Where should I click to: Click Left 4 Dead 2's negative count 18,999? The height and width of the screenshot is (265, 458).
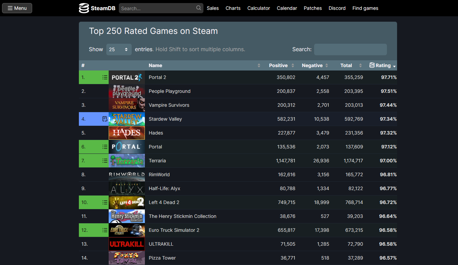[x=321, y=202]
